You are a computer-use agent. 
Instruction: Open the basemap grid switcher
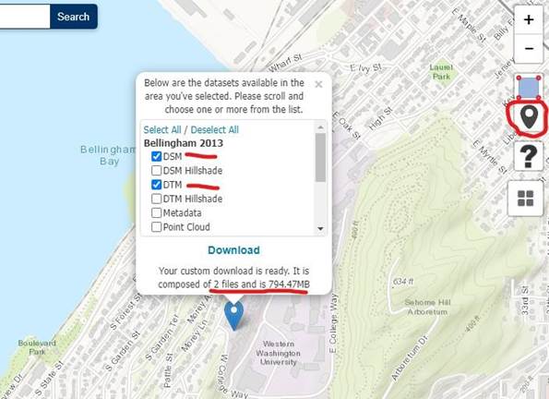(x=525, y=199)
